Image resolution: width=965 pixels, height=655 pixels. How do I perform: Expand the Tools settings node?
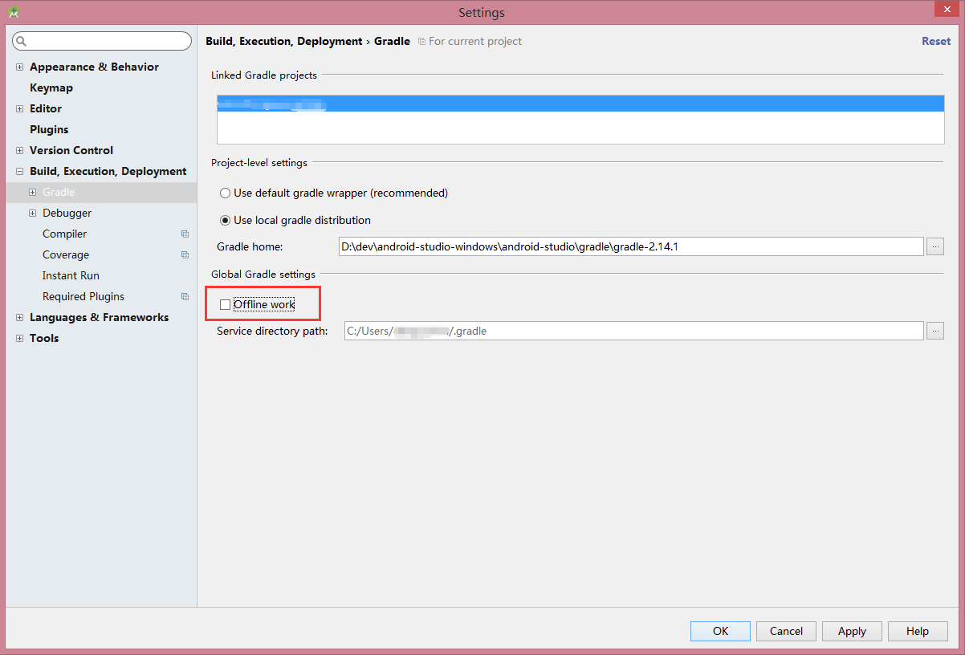19,339
